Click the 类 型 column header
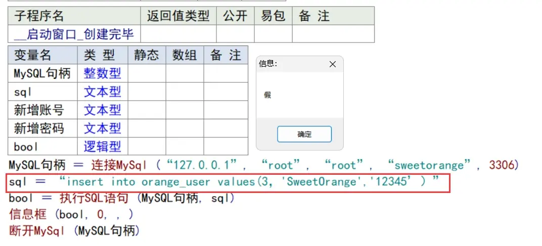The height and width of the screenshot is (246, 542). coord(103,55)
